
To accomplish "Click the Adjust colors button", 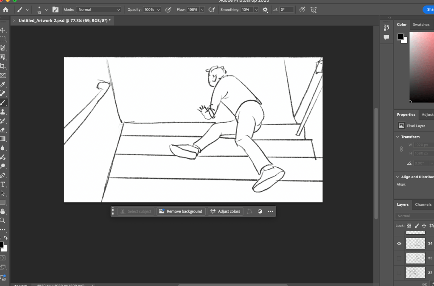I will coord(225,211).
